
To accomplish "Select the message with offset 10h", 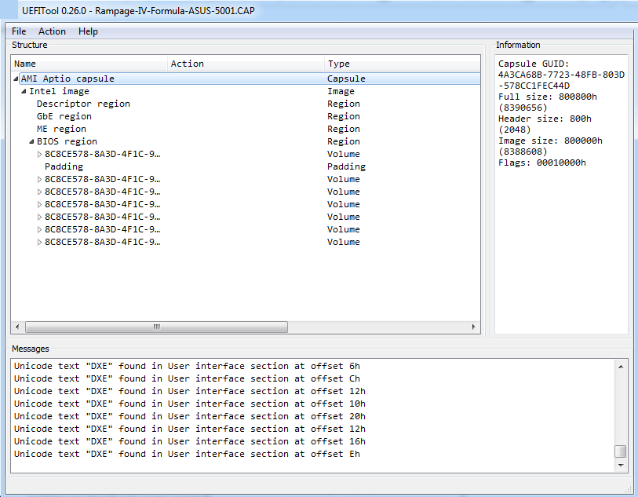I will click(190, 404).
